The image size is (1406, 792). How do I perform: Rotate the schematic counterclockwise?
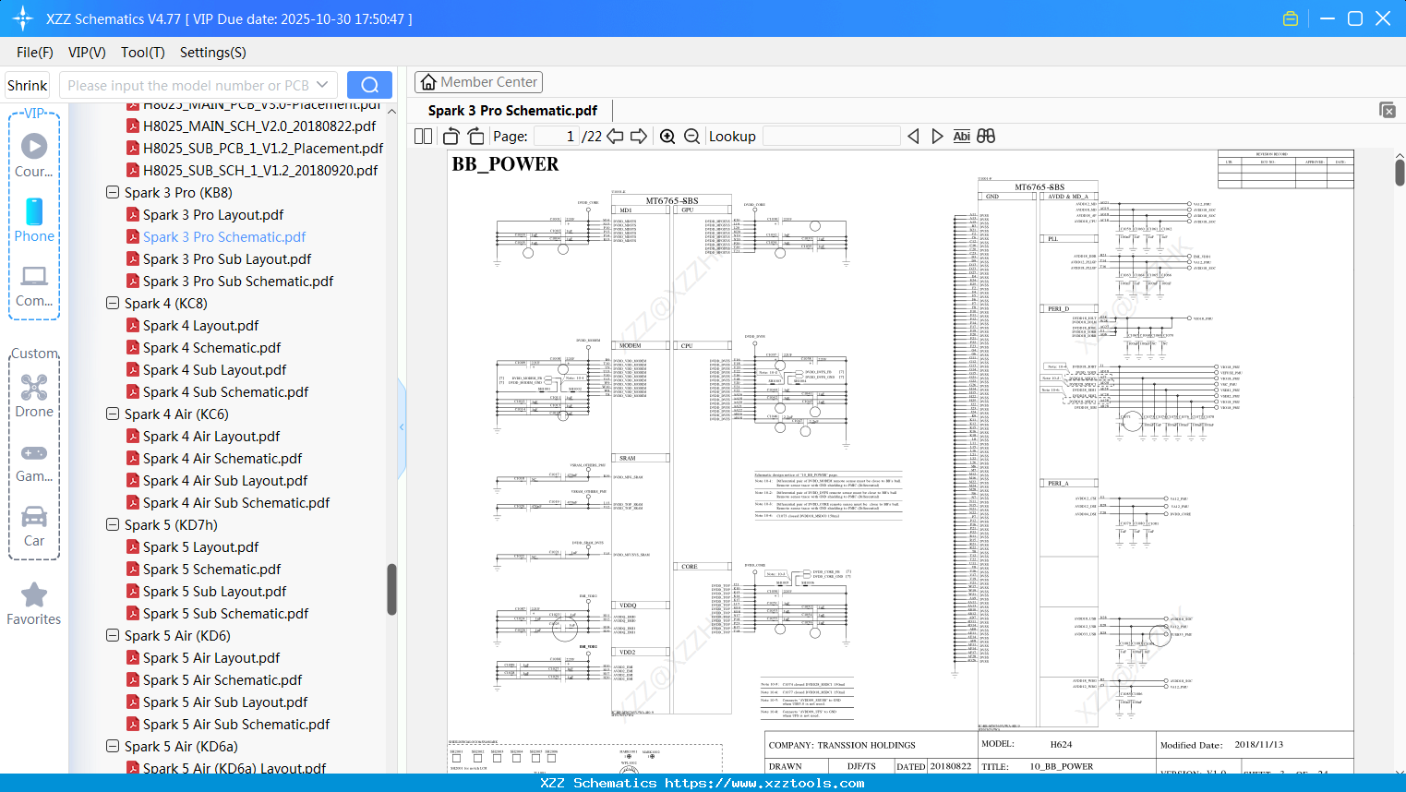pos(450,136)
